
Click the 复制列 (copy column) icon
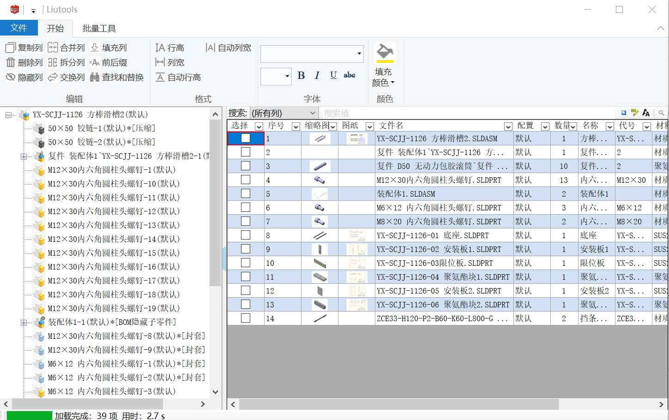[11, 48]
